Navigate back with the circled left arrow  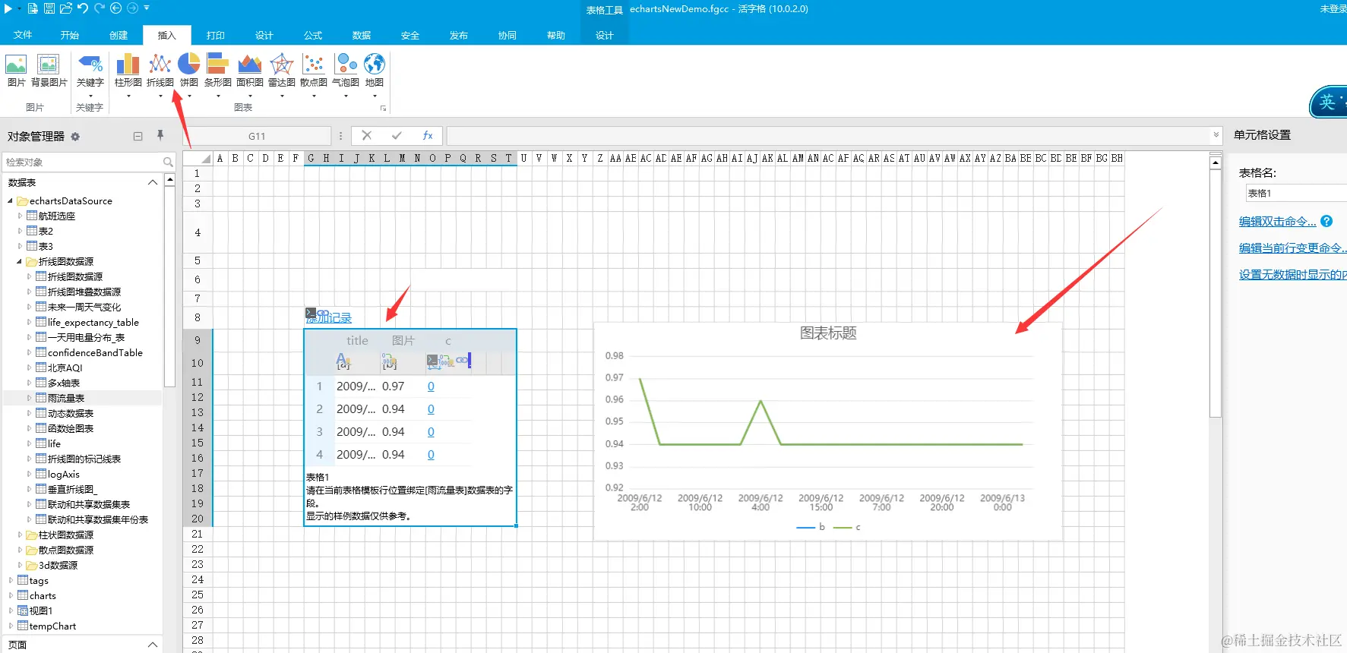tap(115, 8)
